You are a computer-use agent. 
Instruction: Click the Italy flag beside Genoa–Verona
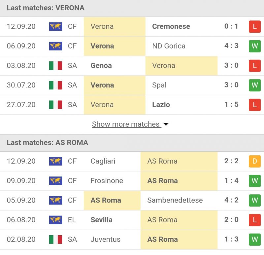(56, 65)
